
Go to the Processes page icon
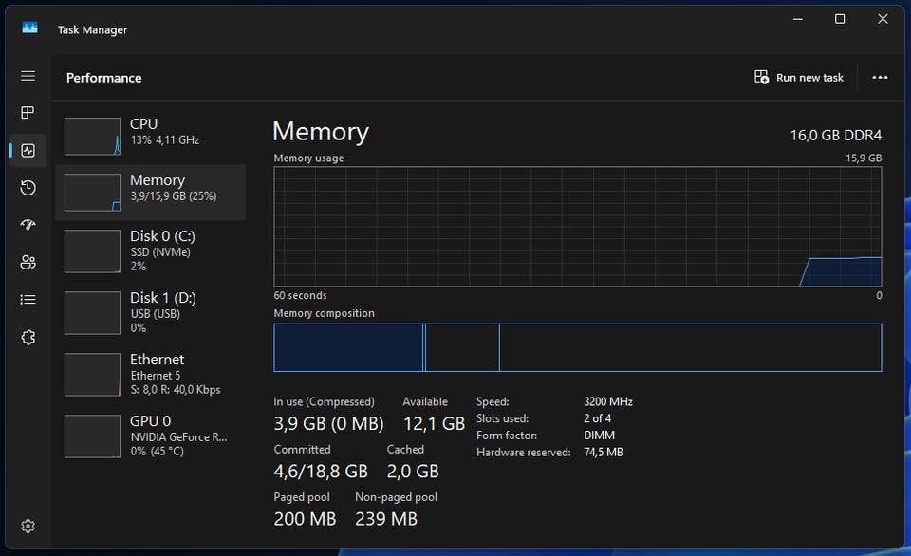[x=28, y=113]
